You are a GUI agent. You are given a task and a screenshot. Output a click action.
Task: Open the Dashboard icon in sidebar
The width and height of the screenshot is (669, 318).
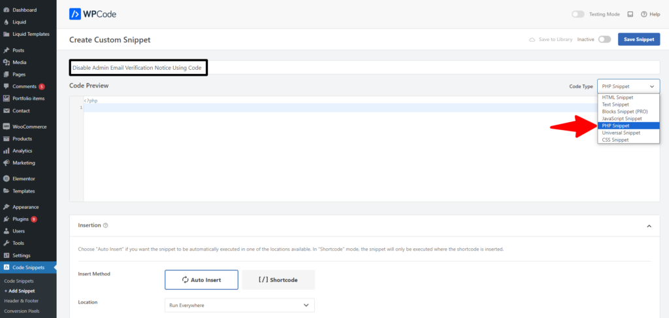(7, 10)
